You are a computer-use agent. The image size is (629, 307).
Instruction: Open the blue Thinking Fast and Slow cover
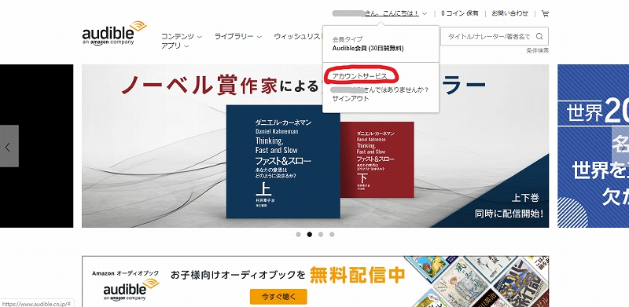pyautogui.click(x=283, y=162)
